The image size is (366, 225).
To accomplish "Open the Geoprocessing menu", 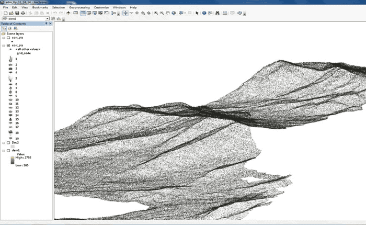I will click(x=79, y=7).
